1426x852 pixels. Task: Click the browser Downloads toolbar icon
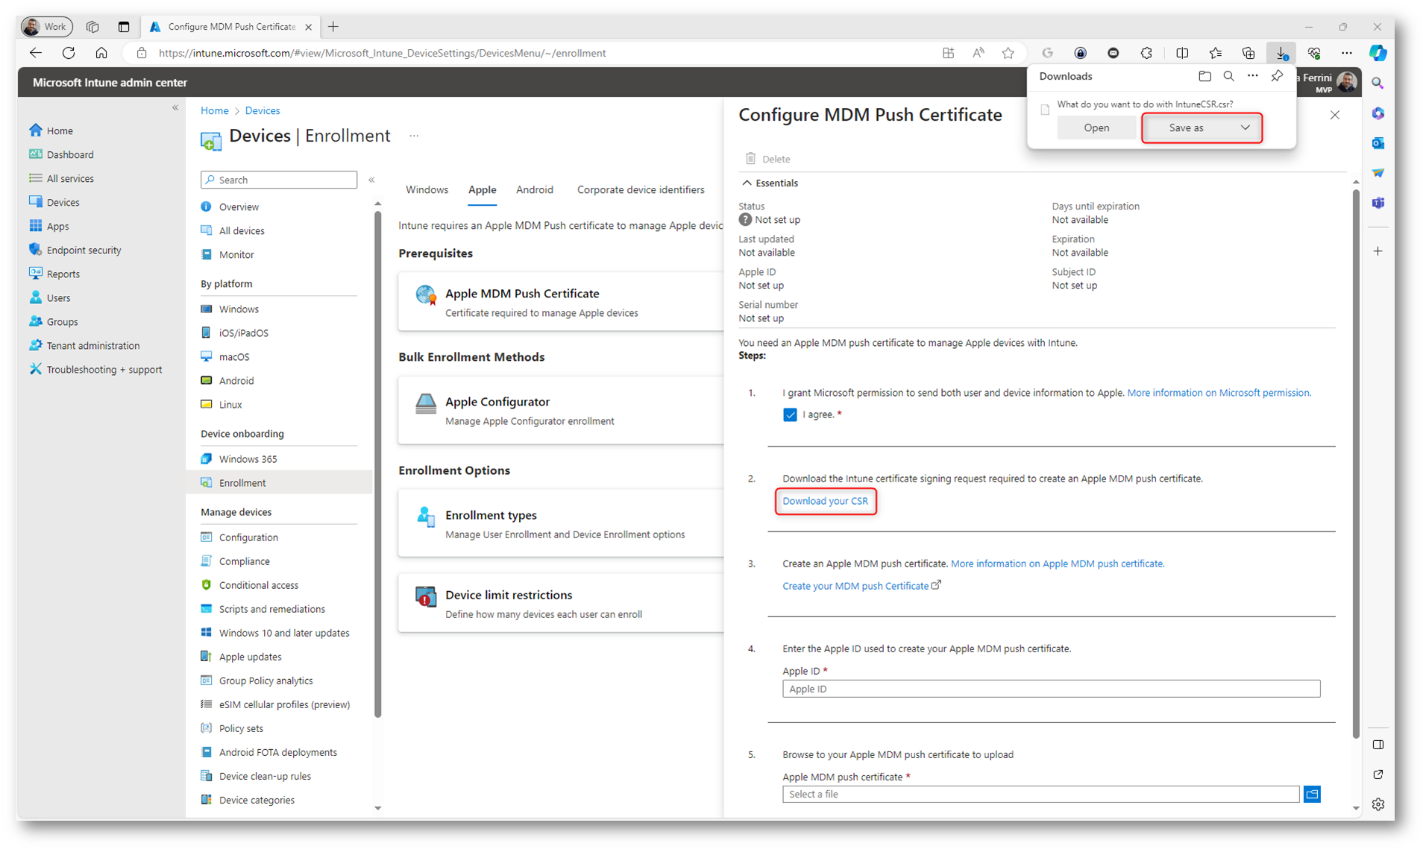(1281, 53)
